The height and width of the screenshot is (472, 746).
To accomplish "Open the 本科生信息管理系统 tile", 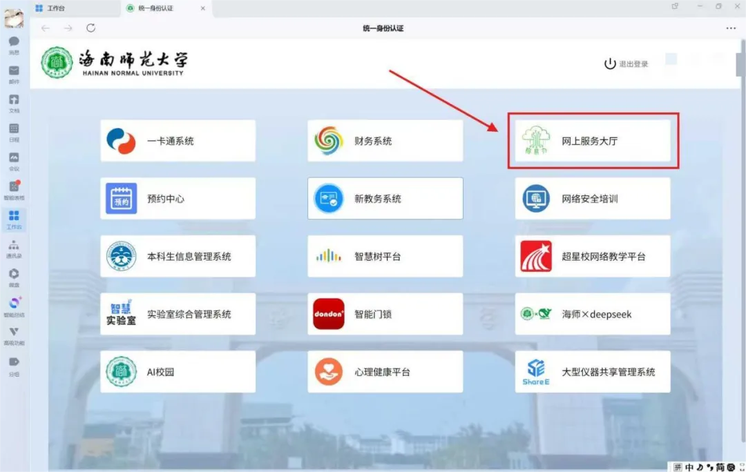I will point(178,256).
